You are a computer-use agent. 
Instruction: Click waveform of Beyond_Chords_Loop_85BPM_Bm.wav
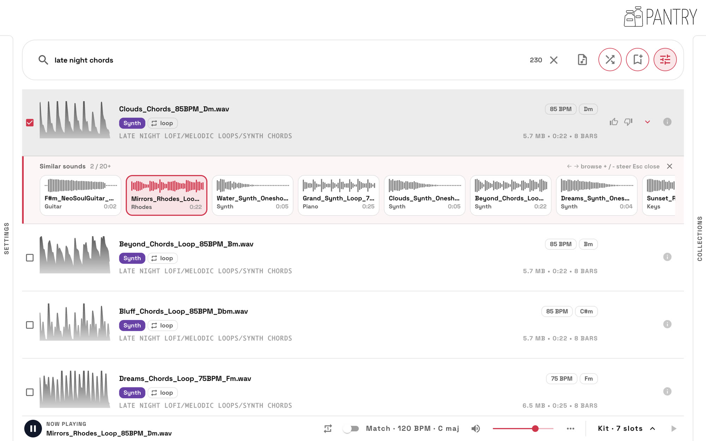(75, 255)
